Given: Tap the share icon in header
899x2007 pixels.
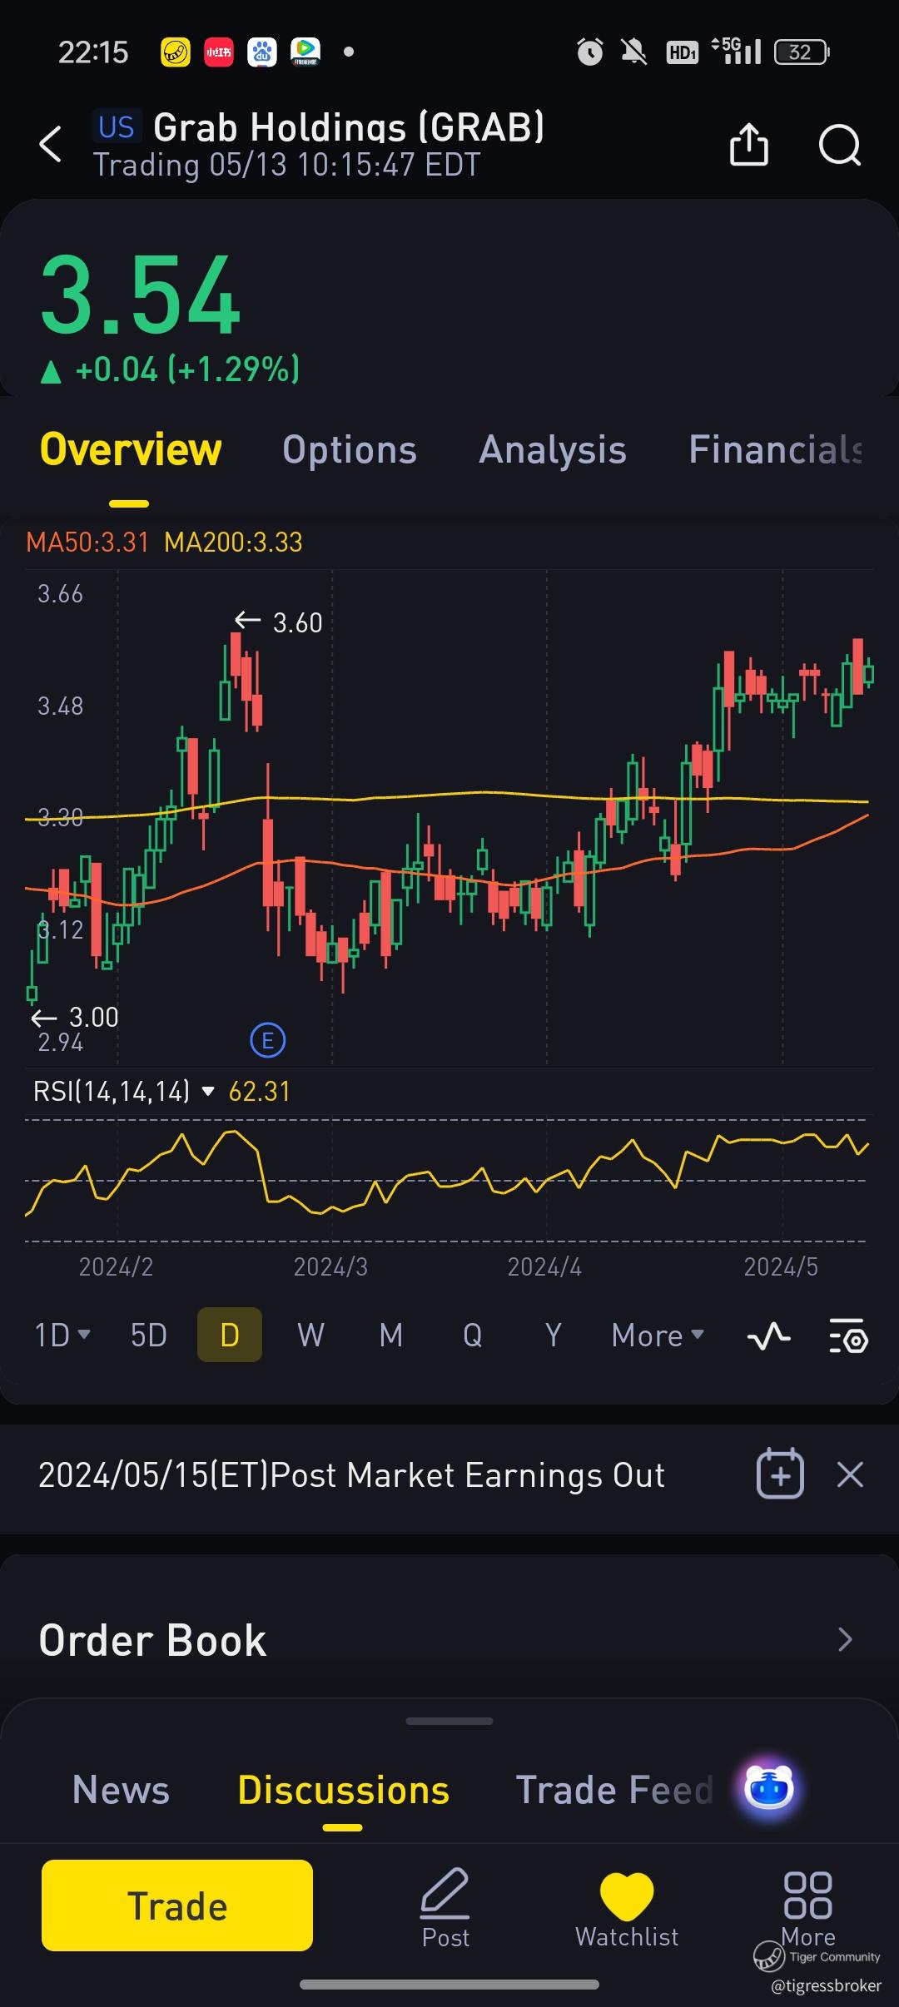Looking at the screenshot, I should pyautogui.click(x=748, y=145).
